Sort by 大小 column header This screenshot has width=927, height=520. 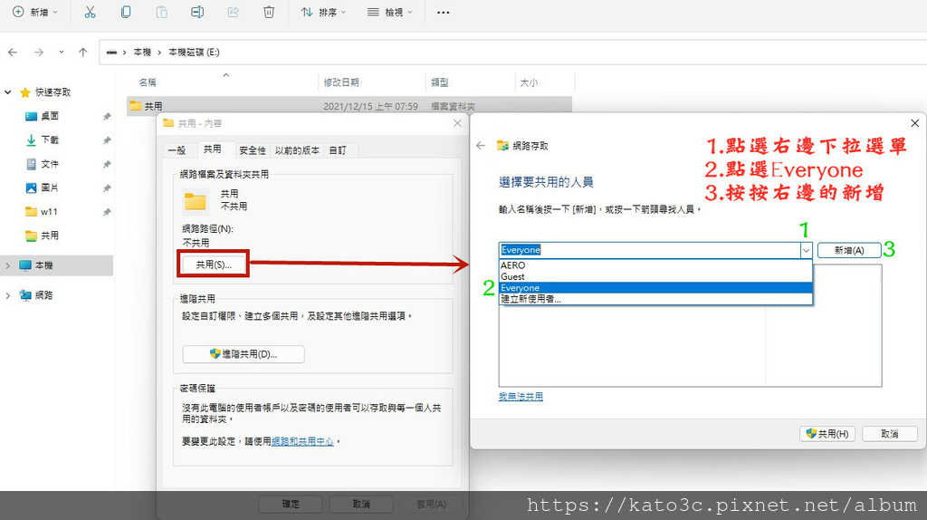(529, 82)
